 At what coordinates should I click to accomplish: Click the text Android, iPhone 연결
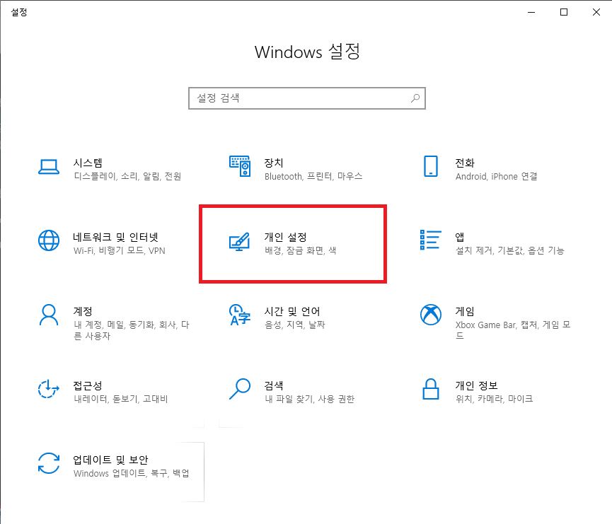[497, 176]
